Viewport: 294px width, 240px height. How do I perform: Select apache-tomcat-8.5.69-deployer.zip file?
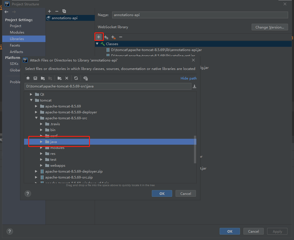[x=74, y=171]
